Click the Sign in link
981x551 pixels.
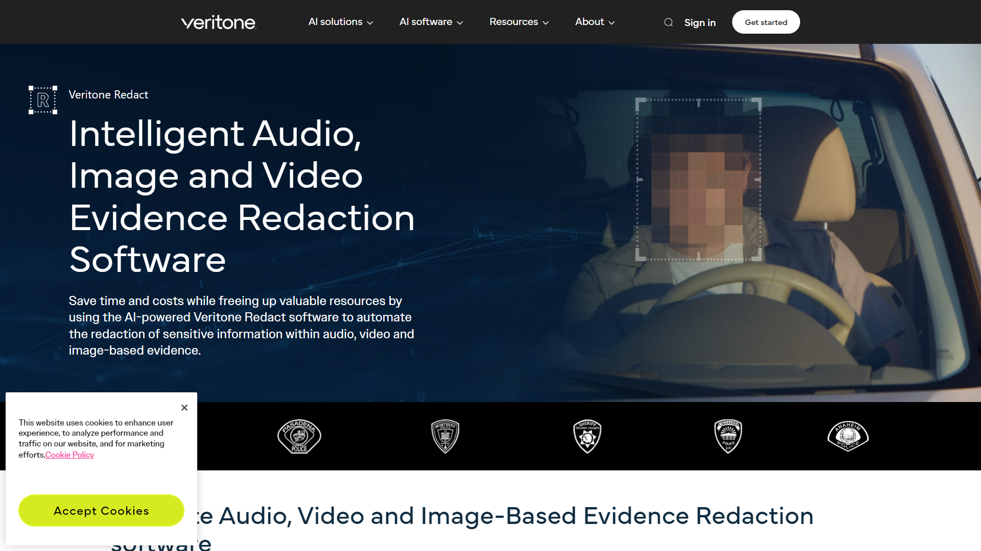coord(699,22)
